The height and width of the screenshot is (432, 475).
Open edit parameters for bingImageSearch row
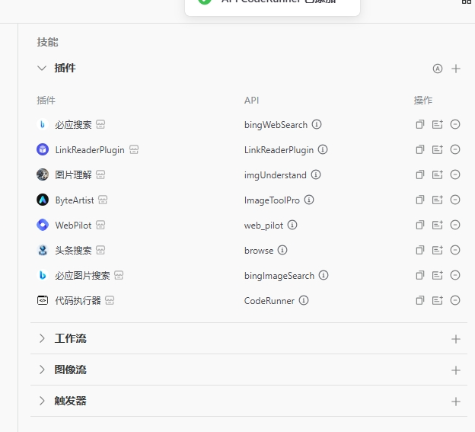pyautogui.click(x=438, y=275)
